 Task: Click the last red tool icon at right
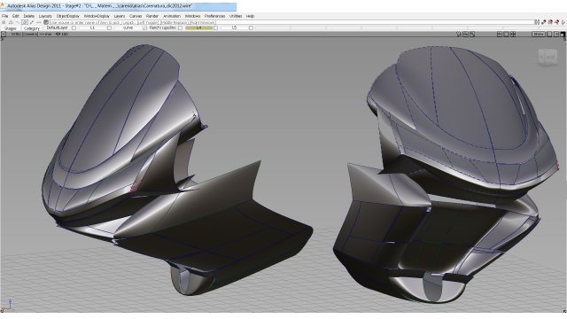[x=557, y=22]
